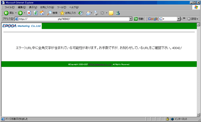Click the padlock security icon in status bar
201x122 pixels.
167,119
